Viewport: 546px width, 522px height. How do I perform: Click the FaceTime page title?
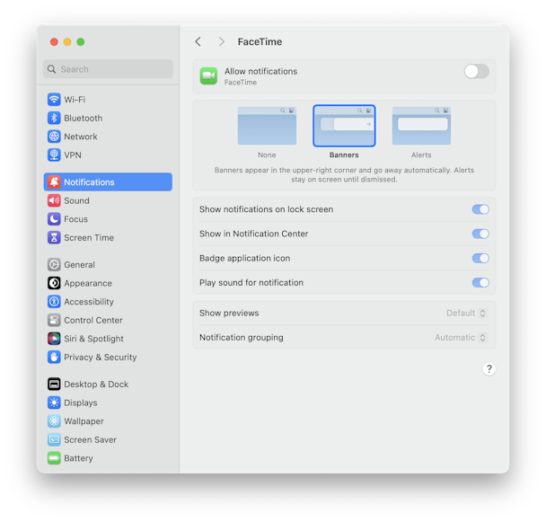pos(260,42)
